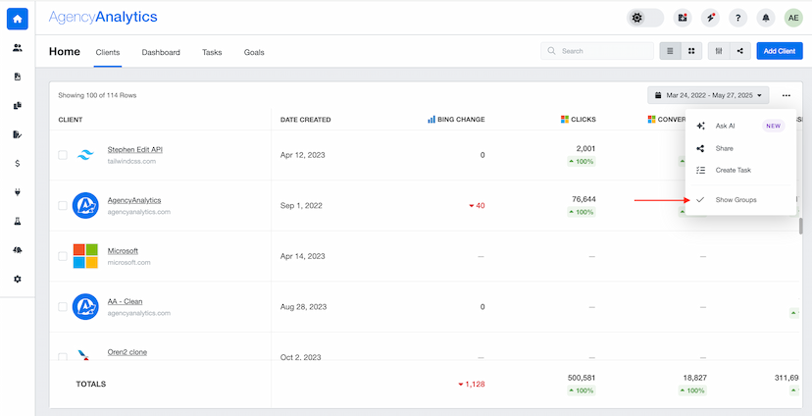812x416 pixels.
Task: Click into the Search field
Action: 597,51
